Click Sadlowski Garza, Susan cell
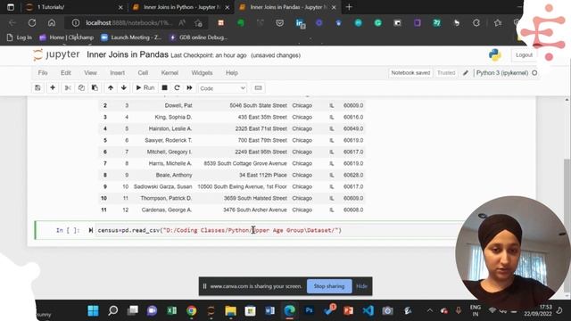This screenshot has height=321, width=571. 162,186
